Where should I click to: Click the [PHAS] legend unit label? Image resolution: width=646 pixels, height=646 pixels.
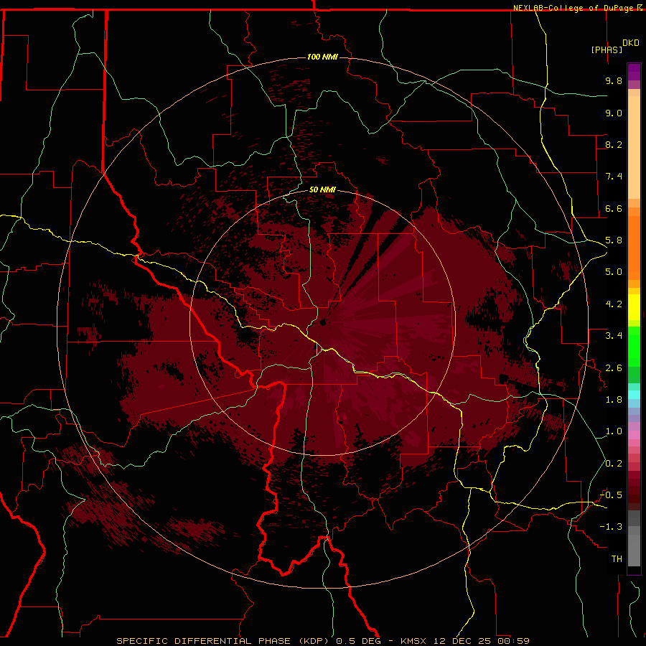point(607,50)
